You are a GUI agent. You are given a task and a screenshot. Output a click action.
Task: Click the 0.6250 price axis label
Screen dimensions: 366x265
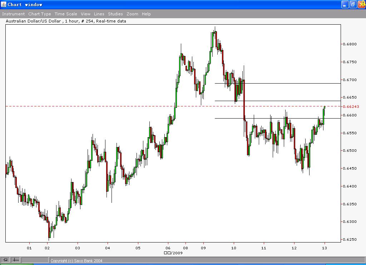350,240
